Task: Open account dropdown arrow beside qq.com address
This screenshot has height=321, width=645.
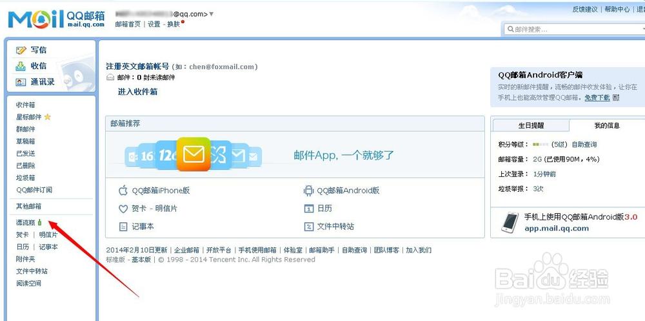Action: tap(212, 14)
